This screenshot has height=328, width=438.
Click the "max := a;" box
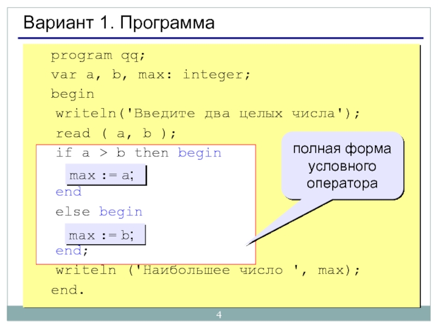[x=105, y=175]
